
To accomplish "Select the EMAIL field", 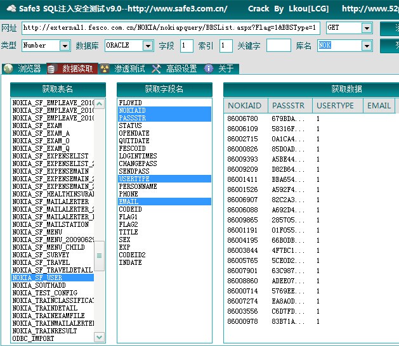I will [x=164, y=202].
